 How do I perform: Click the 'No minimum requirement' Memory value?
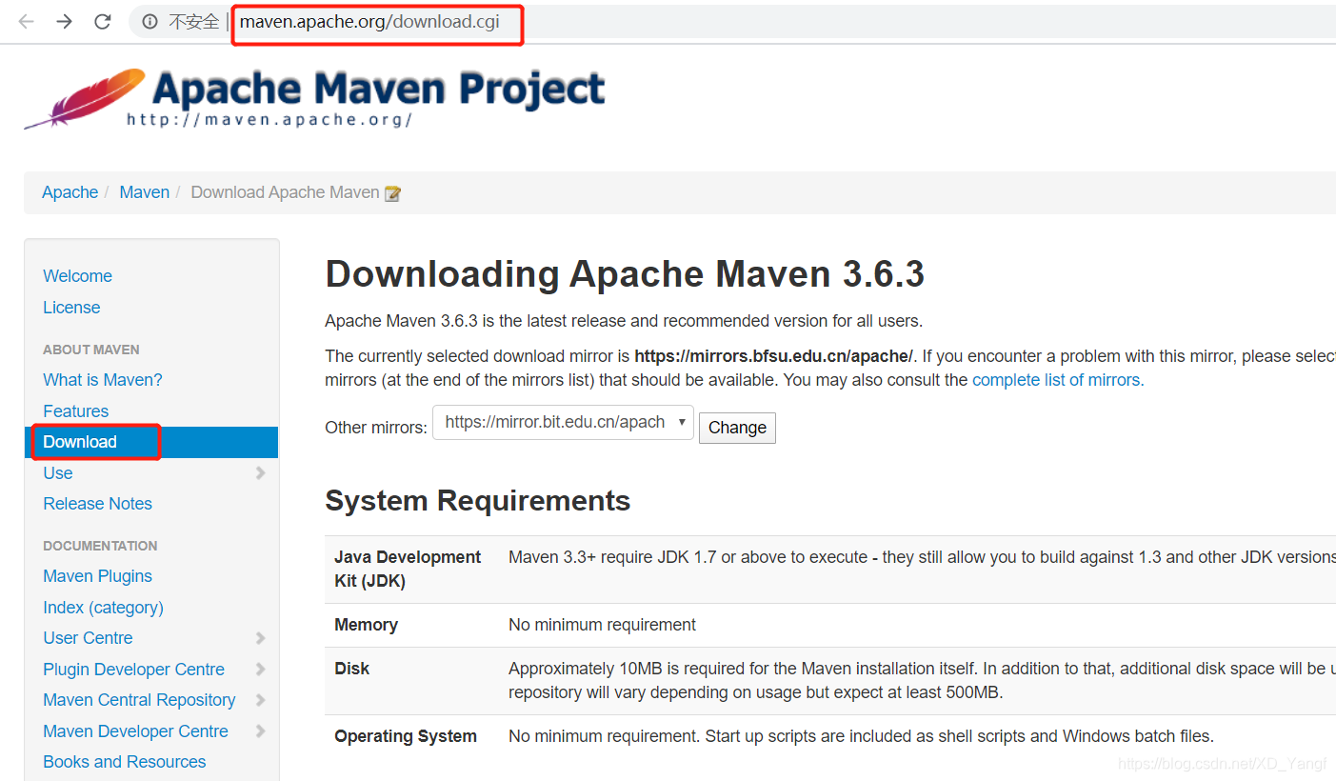point(603,625)
